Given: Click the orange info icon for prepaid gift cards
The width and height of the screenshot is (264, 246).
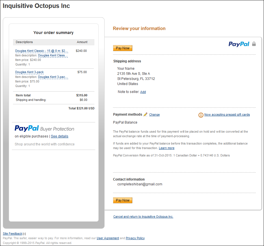Looking at the screenshot, I should [x=201, y=115].
